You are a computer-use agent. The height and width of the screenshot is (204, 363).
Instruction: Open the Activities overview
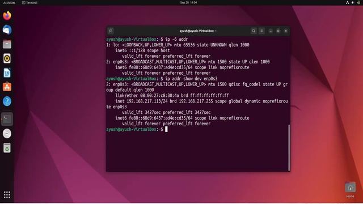coord(9,2)
